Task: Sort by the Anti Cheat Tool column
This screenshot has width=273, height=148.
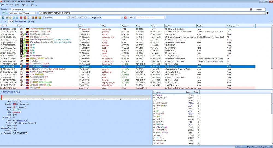Action: [241, 26]
